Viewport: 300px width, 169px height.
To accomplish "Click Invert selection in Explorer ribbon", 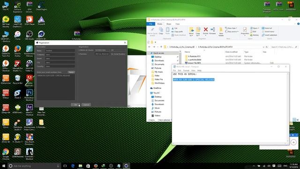I will tap(270, 35).
